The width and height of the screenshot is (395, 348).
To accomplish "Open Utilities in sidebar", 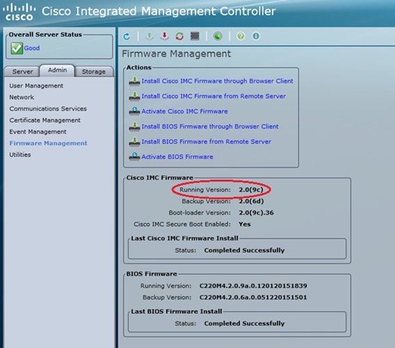I will coord(20,155).
